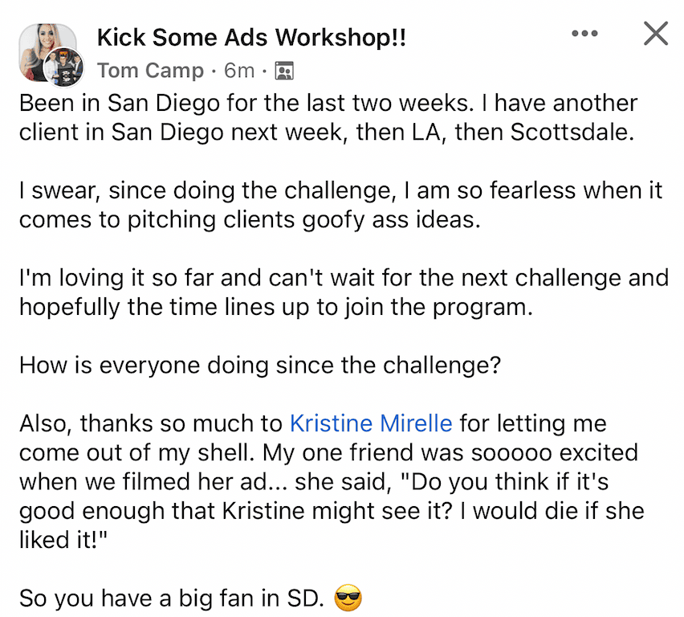This screenshot has height=617, width=684.
Task: Open the three-dot post options menu
Action: (x=584, y=34)
